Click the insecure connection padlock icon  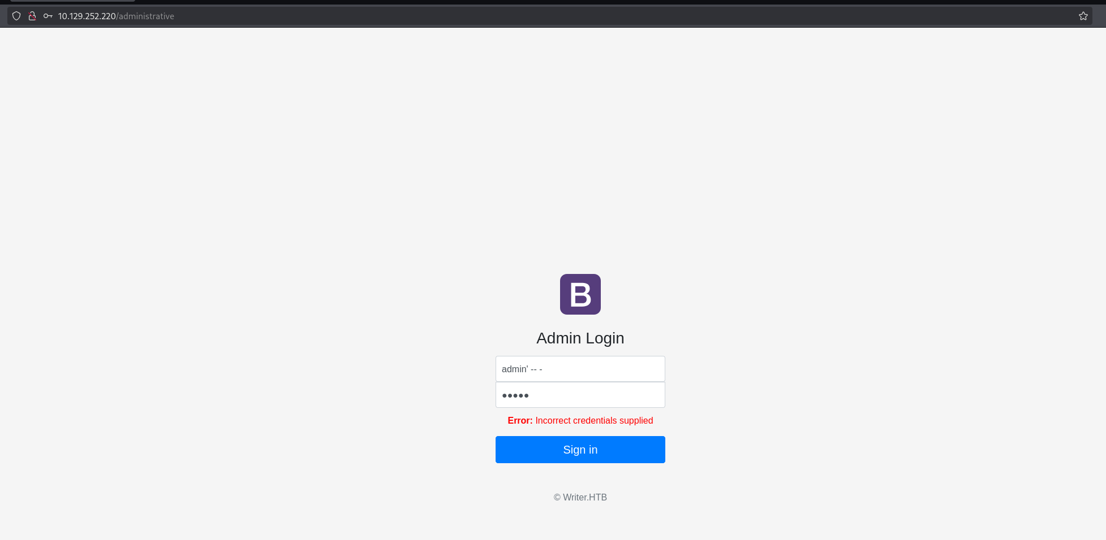pos(32,16)
